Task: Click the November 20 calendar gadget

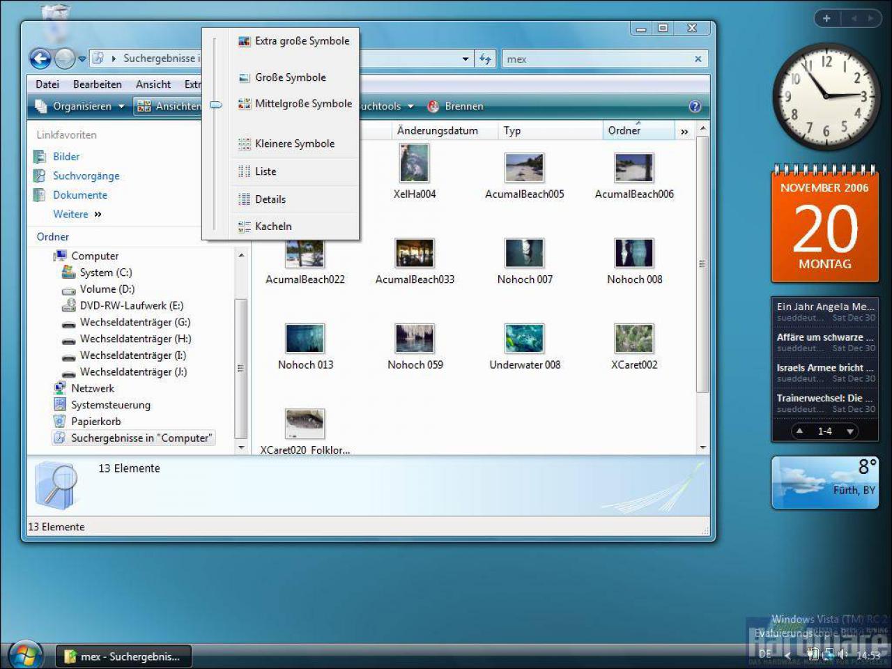Action: click(824, 224)
